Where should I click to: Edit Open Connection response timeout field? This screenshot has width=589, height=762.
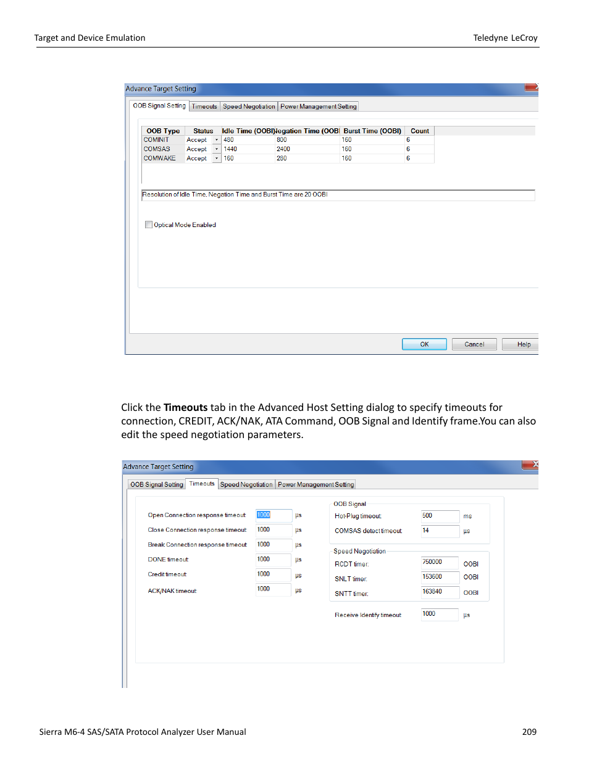274,515
